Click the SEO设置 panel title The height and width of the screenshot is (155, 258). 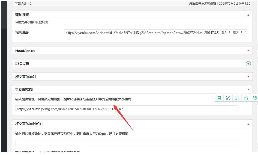coord(22,64)
